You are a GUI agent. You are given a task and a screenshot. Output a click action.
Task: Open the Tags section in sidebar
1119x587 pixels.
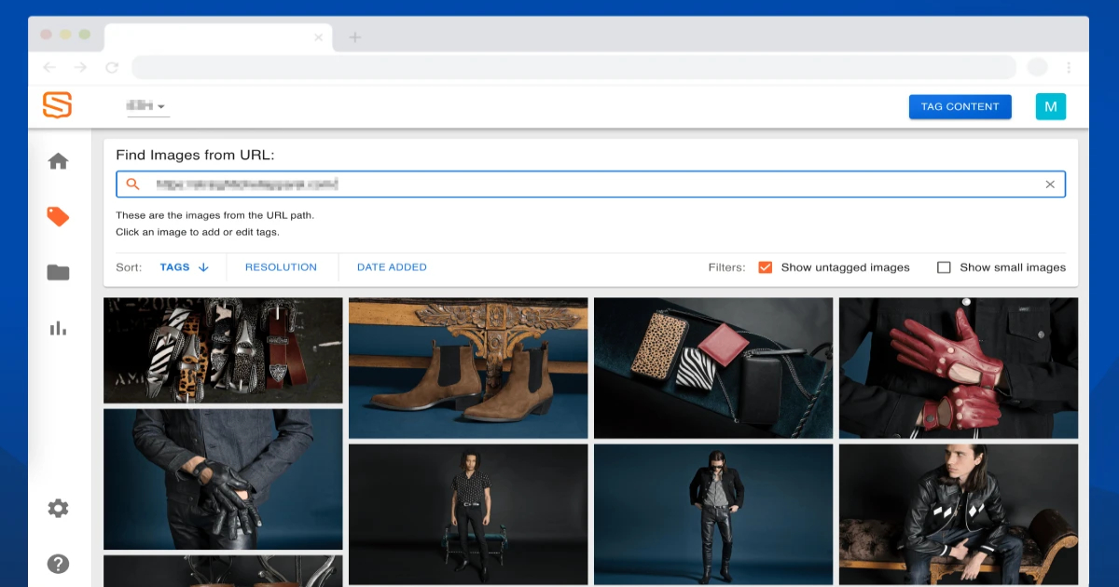pos(58,217)
